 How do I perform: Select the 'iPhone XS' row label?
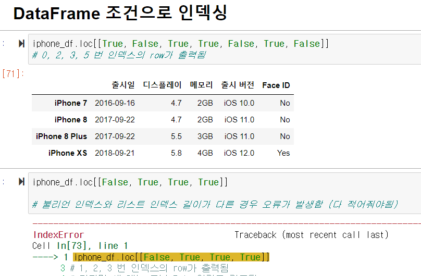pos(68,153)
